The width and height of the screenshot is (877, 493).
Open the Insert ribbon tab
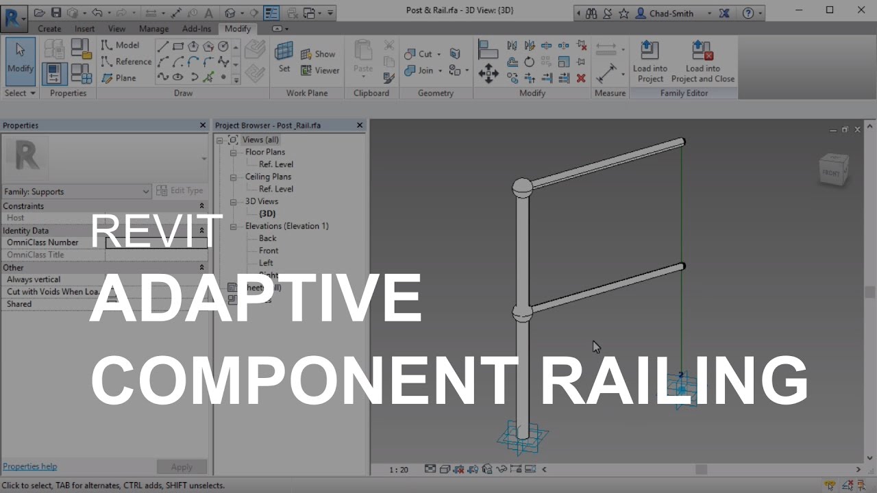pyautogui.click(x=85, y=29)
